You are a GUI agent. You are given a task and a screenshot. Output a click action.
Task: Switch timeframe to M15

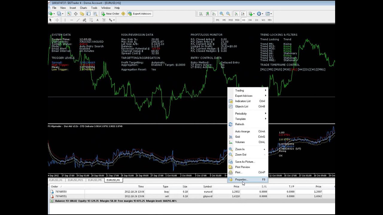click(x=230, y=20)
